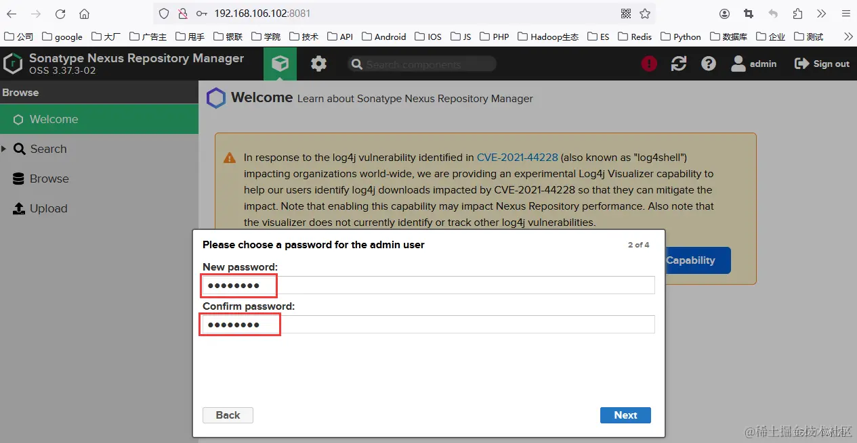Open the CVE-2021-44228 link
This screenshot has width=857, height=443.
click(518, 157)
